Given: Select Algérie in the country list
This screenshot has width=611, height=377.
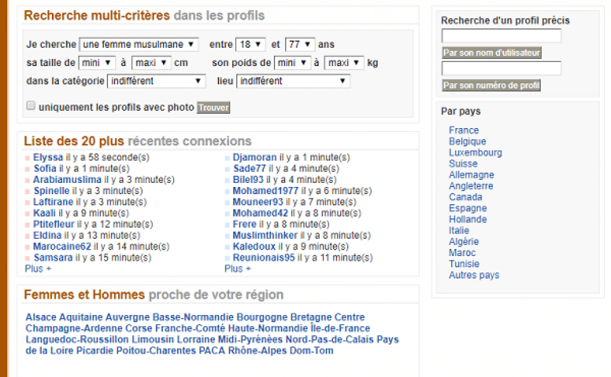Looking at the screenshot, I should (464, 242).
